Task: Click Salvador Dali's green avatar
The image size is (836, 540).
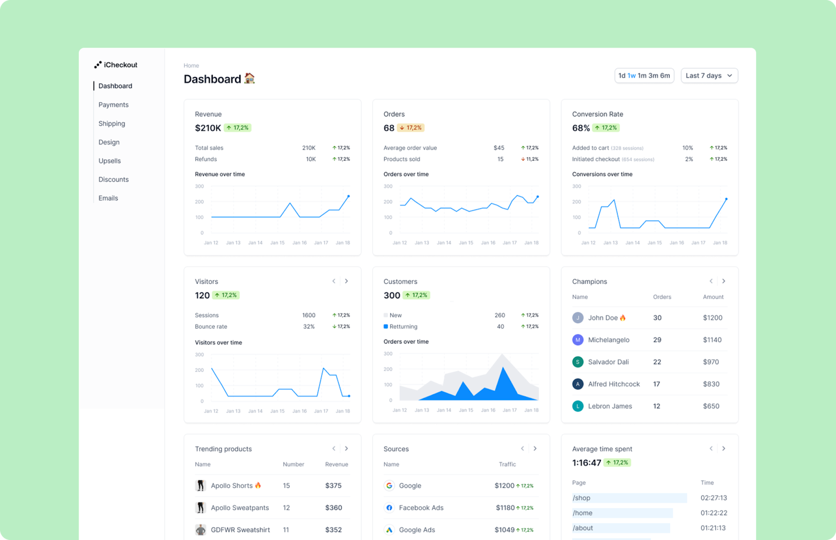Action: tap(578, 362)
